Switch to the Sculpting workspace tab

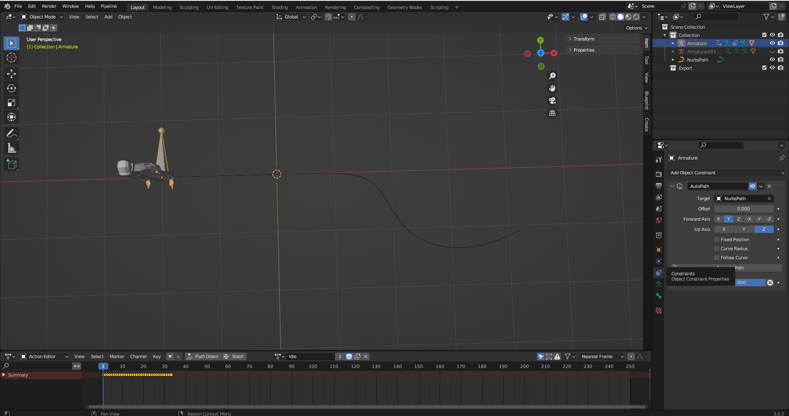pyautogui.click(x=189, y=7)
